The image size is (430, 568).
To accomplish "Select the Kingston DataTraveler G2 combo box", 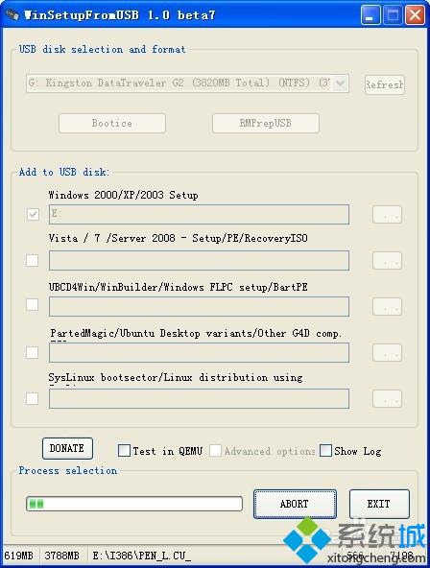I will tap(187, 83).
